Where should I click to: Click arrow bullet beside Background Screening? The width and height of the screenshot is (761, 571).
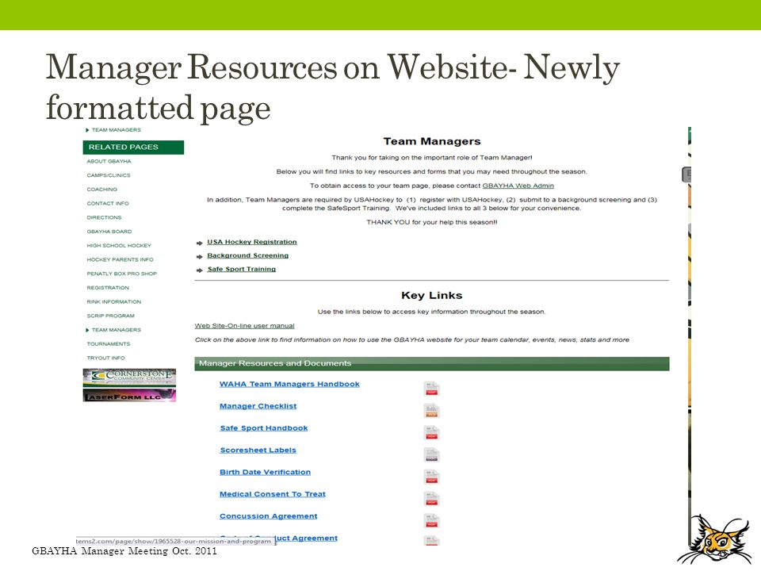tap(200, 256)
